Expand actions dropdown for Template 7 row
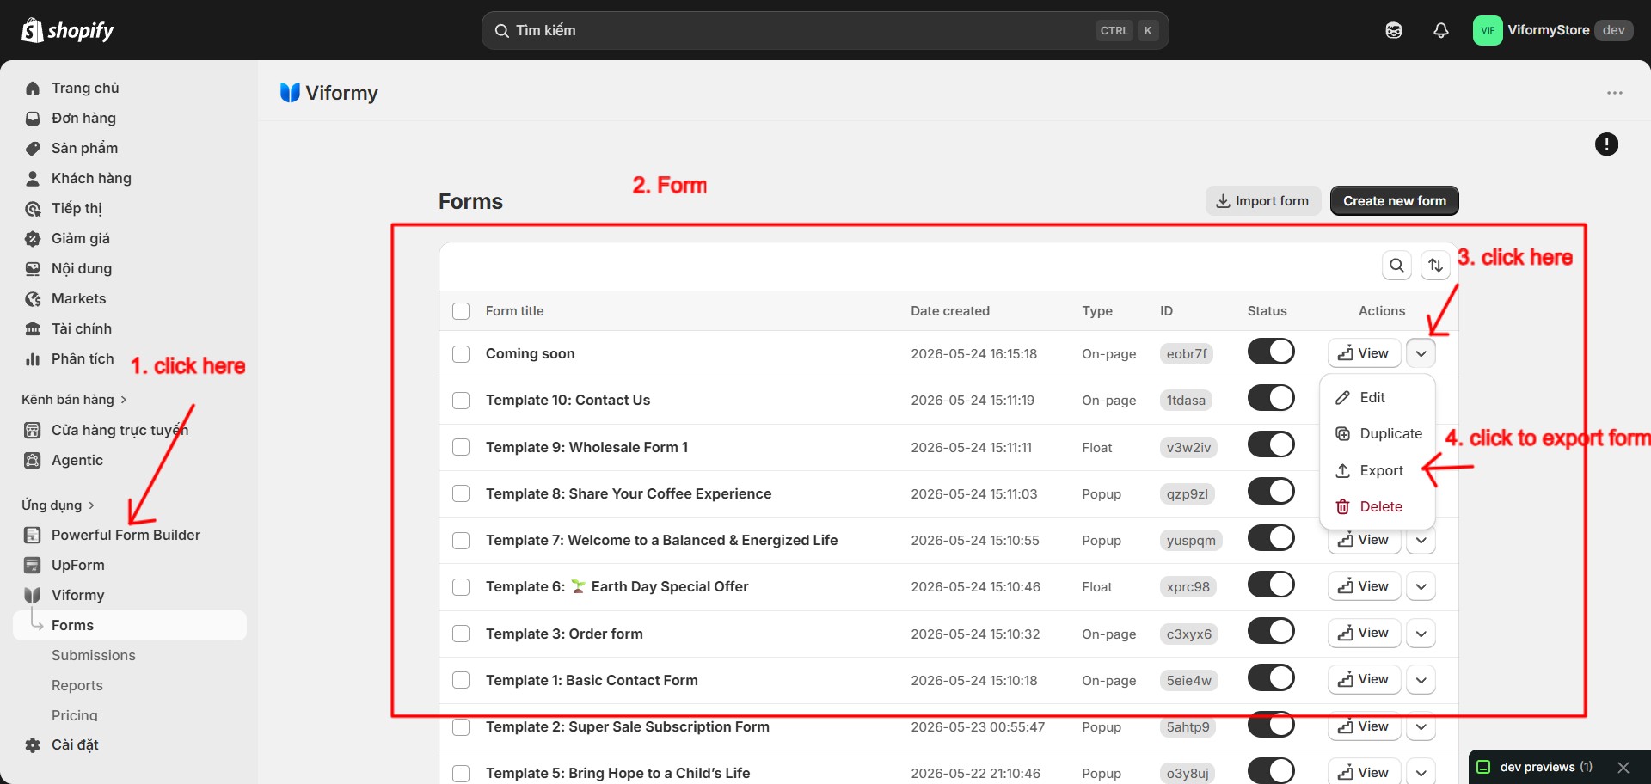This screenshot has width=1651, height=784. point(1421,541)
